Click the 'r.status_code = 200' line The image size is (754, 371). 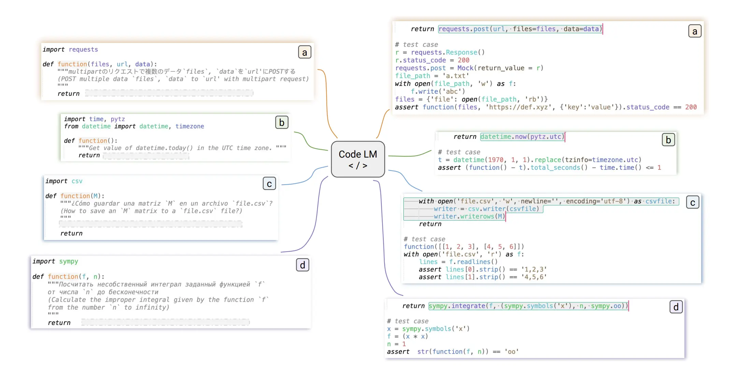[432, 60]
